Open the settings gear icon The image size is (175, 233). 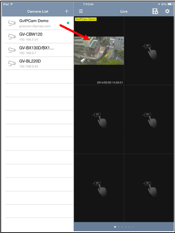coord(167,11)
